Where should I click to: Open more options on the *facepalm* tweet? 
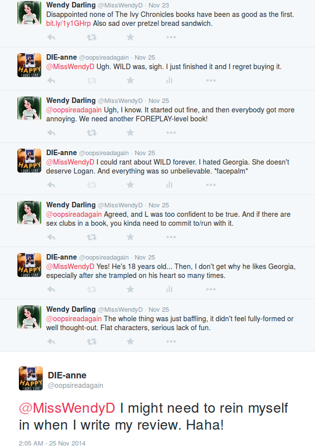pyautogui.click(x=211, y=185)
